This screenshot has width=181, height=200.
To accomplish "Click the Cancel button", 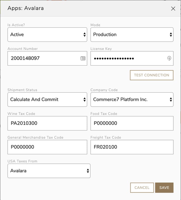I will [142, 188].
